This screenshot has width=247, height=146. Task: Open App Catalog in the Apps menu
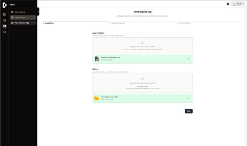point(23,12)
